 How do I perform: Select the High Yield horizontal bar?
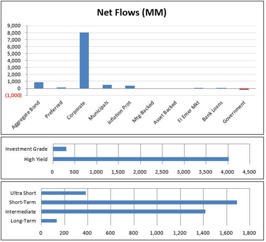[140, 159]
